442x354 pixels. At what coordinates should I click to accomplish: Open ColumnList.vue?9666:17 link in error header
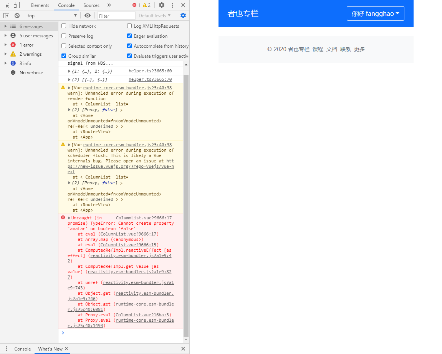pos(144,218)
